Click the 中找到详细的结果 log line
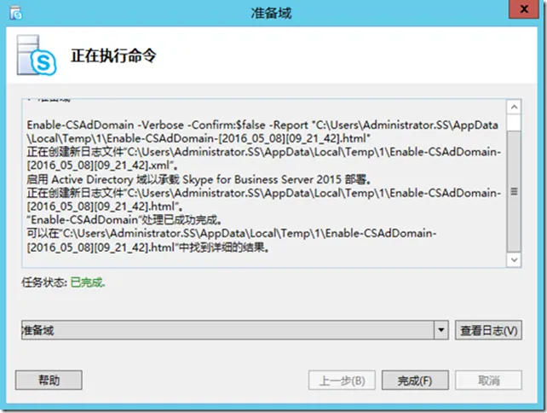Viewport: 547px width, 413px height. click(x=148, y=247)
